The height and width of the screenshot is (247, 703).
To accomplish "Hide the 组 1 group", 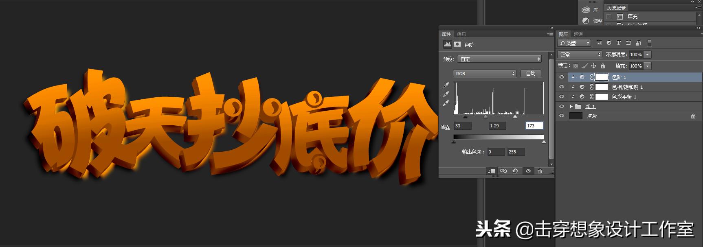I will (x=562, y=106).
